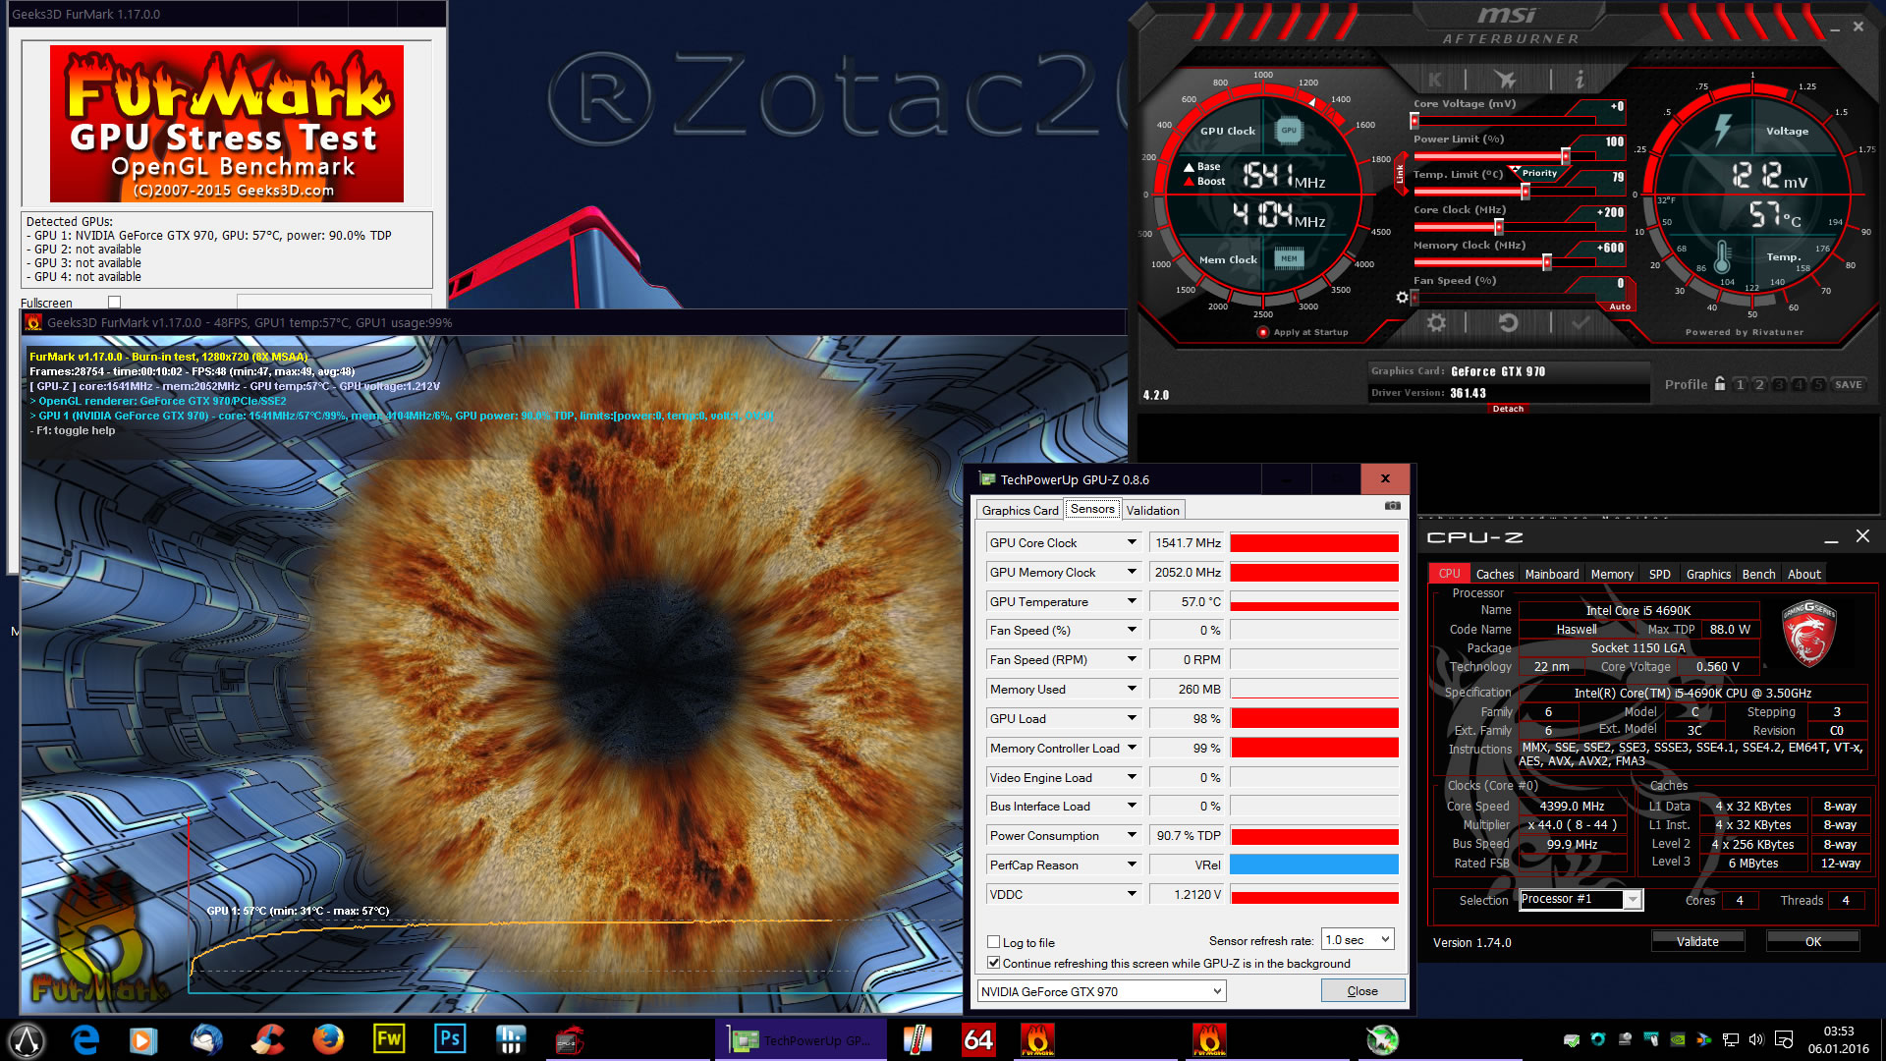
Task: Switch to GPU-Z Graphics Card tab
Action: pyautogui.click(x=1020, y=510)
